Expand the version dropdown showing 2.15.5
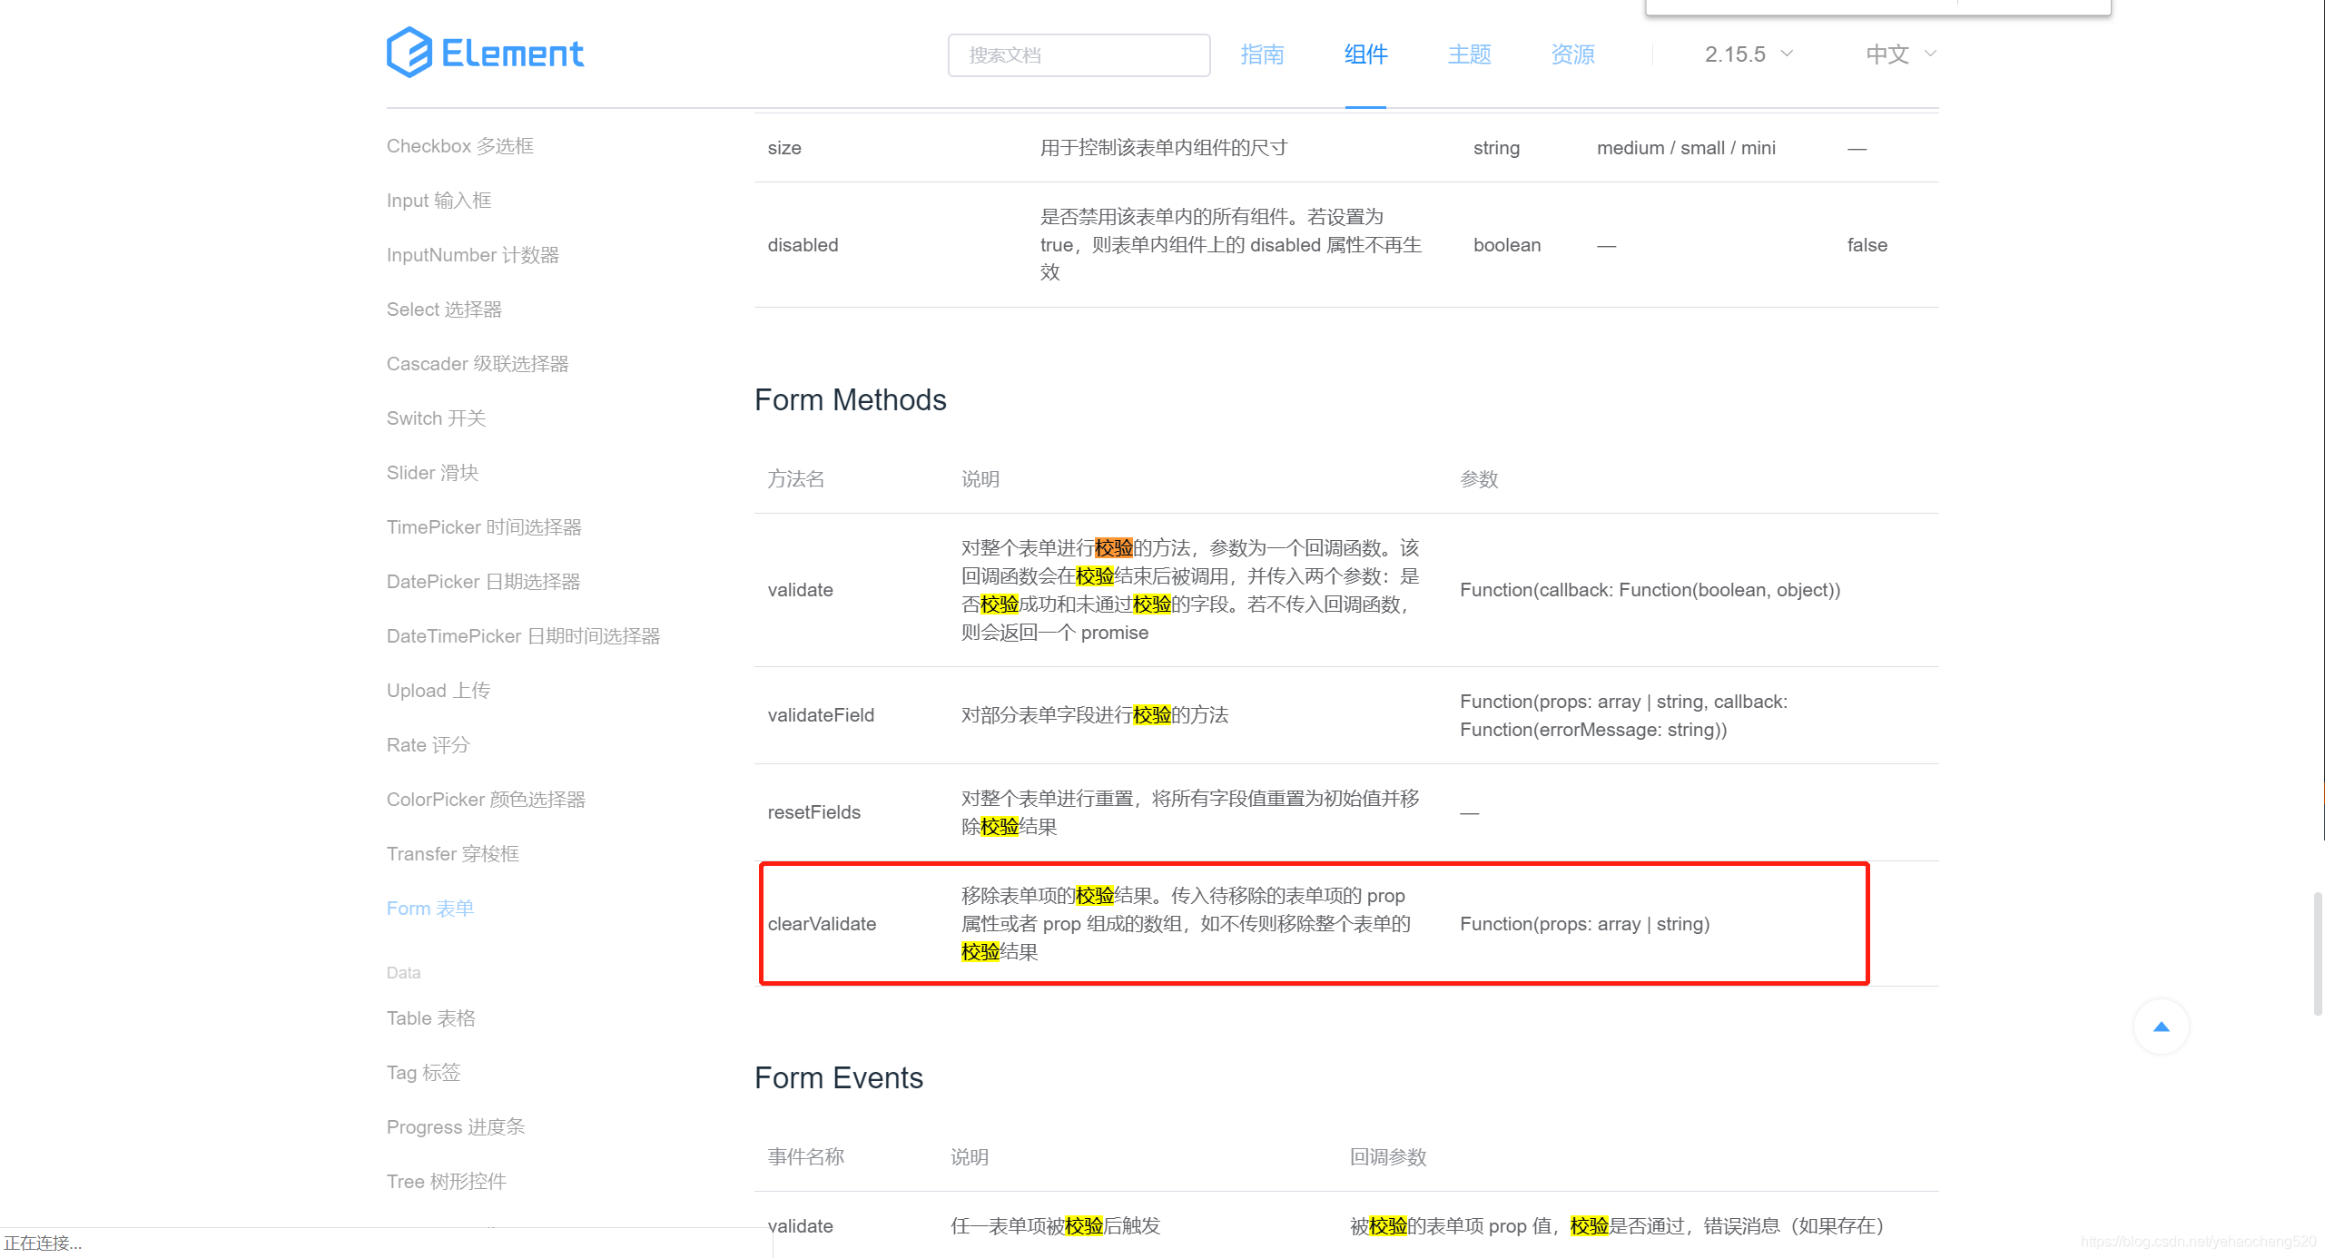Viewport: 2325px width, 1258px height. pos(1746,54)
